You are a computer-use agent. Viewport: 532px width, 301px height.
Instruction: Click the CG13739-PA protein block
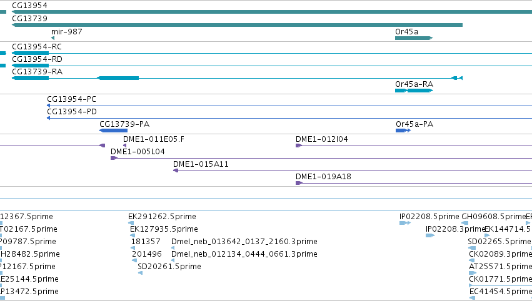(x=113, y=131)
